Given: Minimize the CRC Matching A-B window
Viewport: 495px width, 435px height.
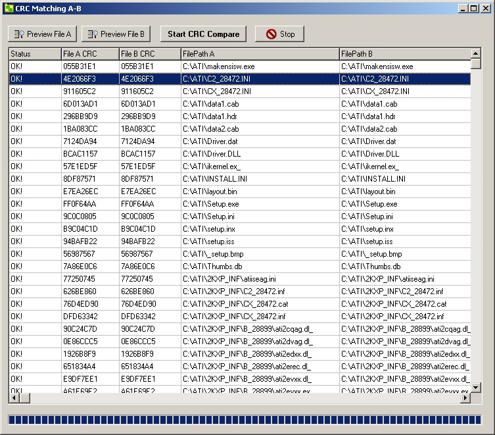Looking at the screenshot, I should point(463,9).
